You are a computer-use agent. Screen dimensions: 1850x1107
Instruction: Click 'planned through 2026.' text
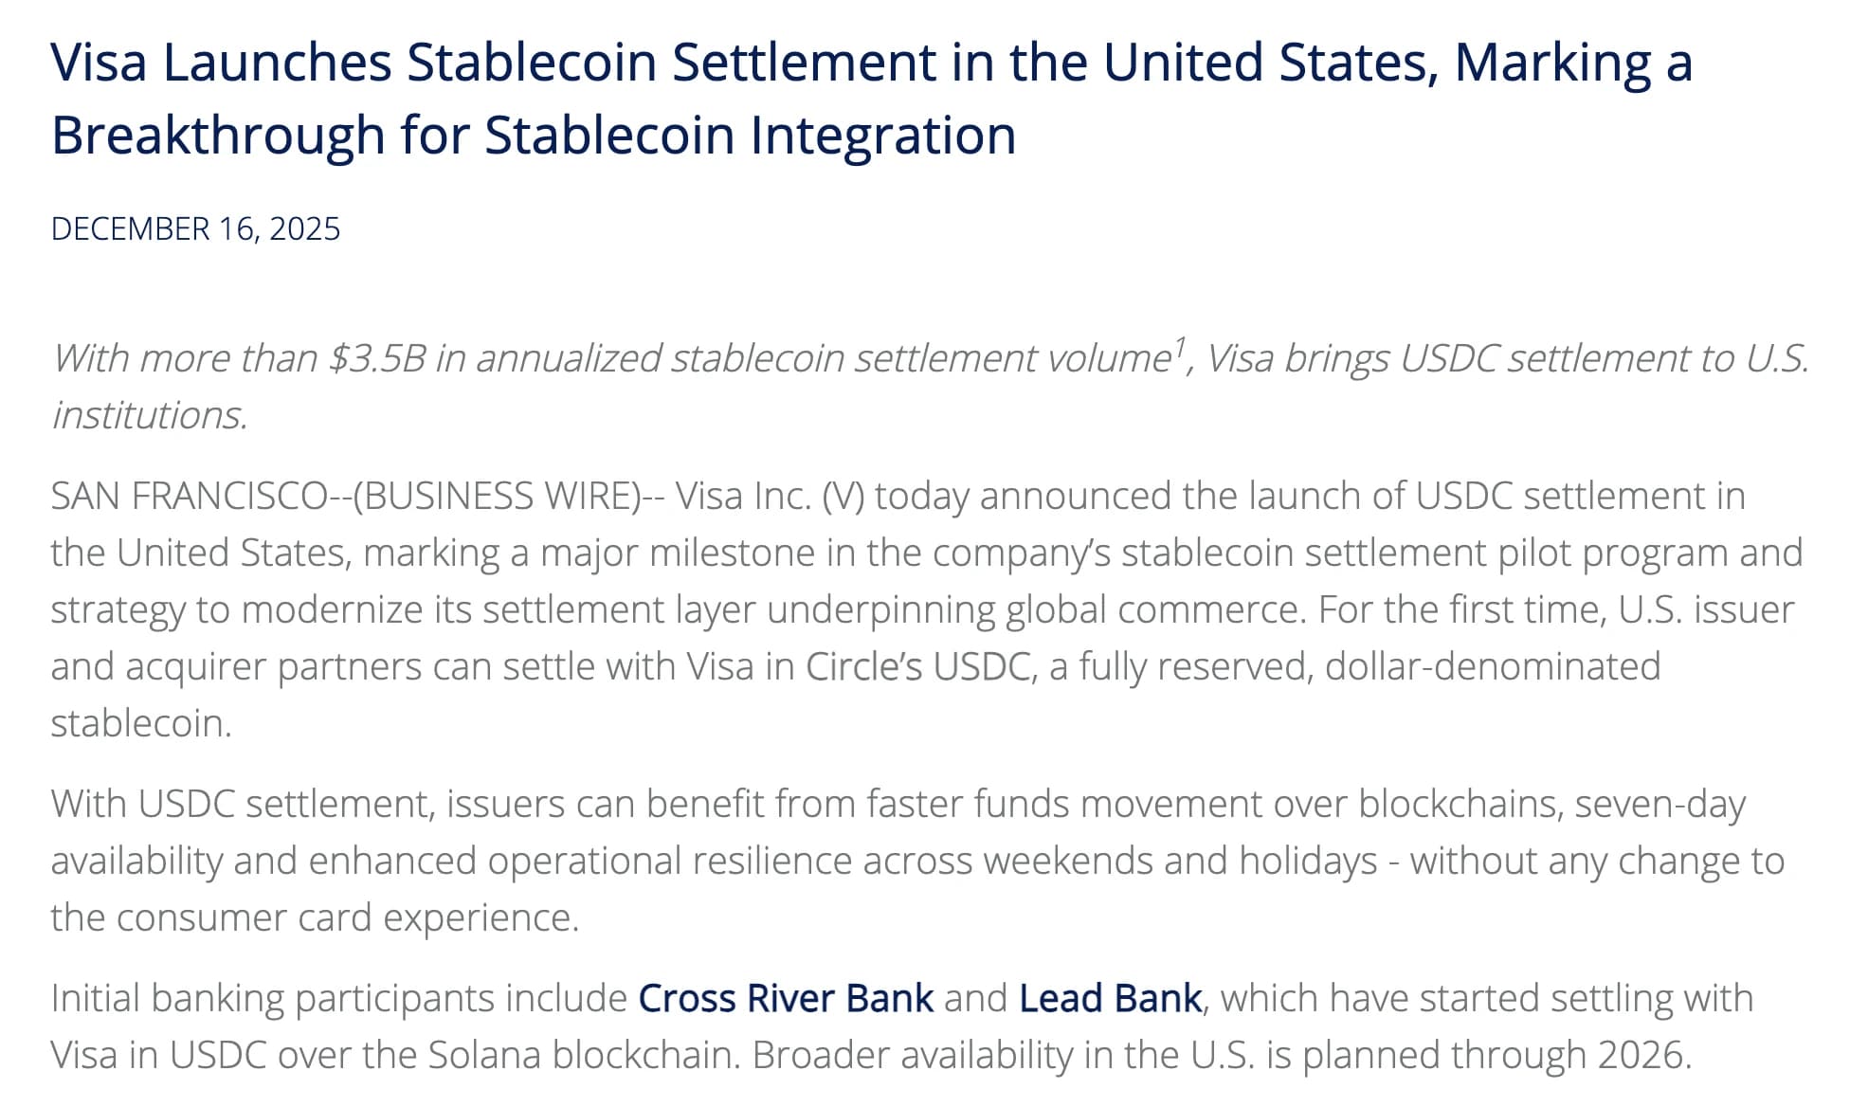(x=1497, y=1055)
